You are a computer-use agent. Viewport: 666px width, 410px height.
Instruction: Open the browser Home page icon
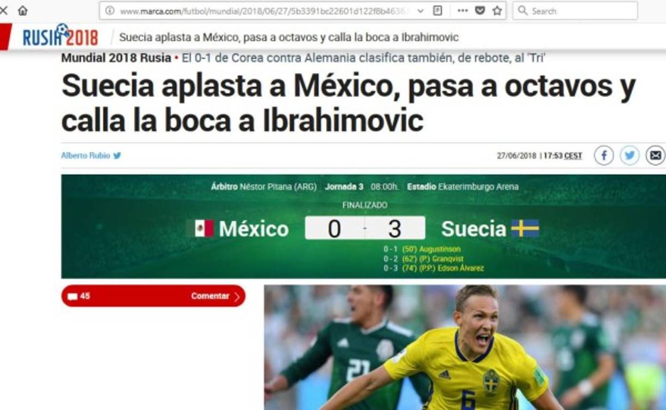coord(22,10)
